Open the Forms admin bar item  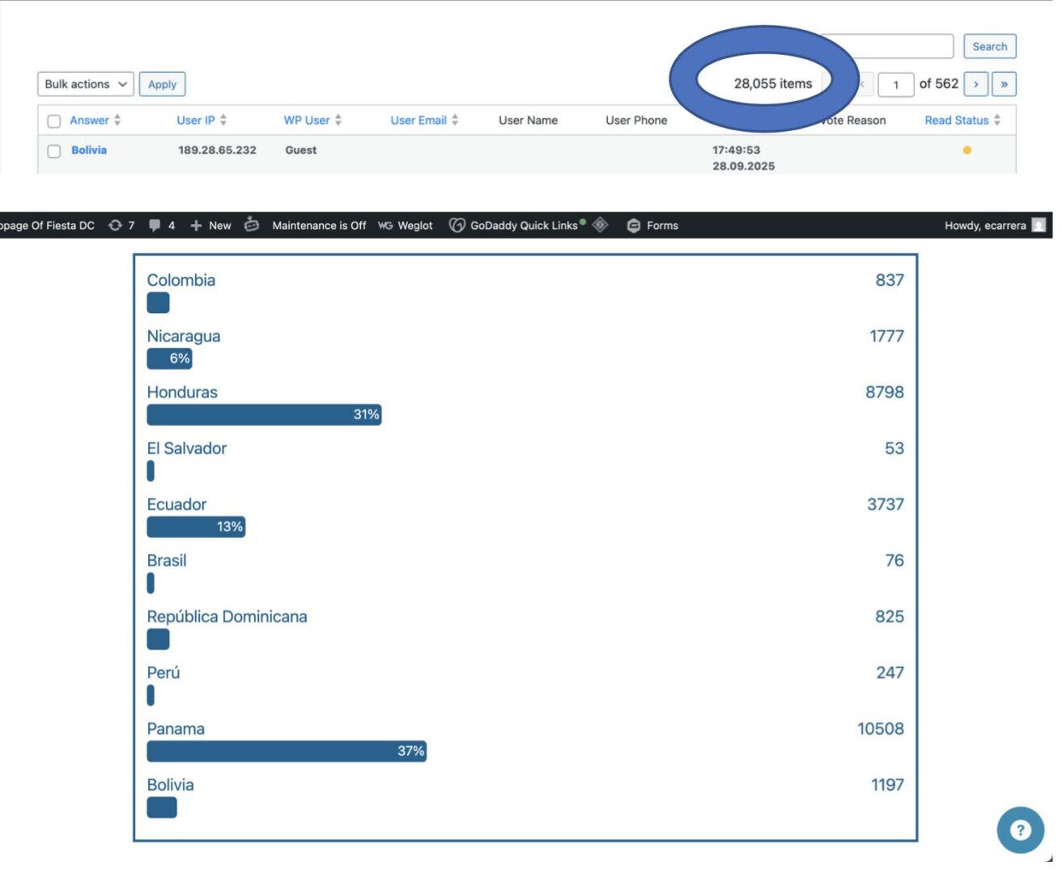tap(652, 225)
